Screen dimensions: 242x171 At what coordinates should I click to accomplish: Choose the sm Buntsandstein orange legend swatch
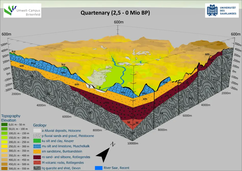point(37,152)
